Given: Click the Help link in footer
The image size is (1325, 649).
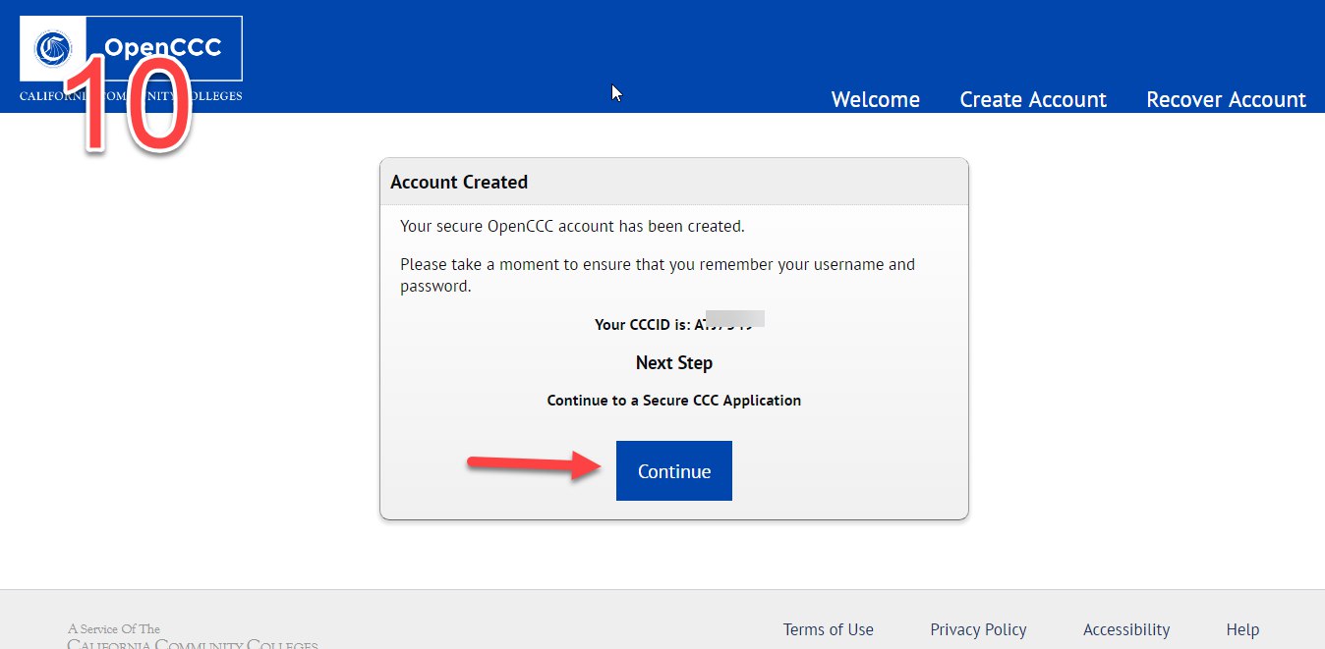Looking at the screenshot, I should tap(1242, 629).
